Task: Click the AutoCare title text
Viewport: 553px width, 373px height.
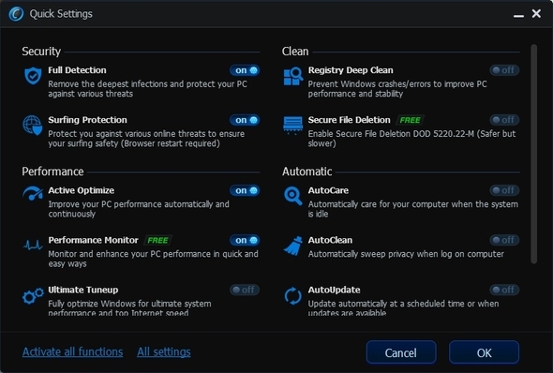Action: click(328, 190)
